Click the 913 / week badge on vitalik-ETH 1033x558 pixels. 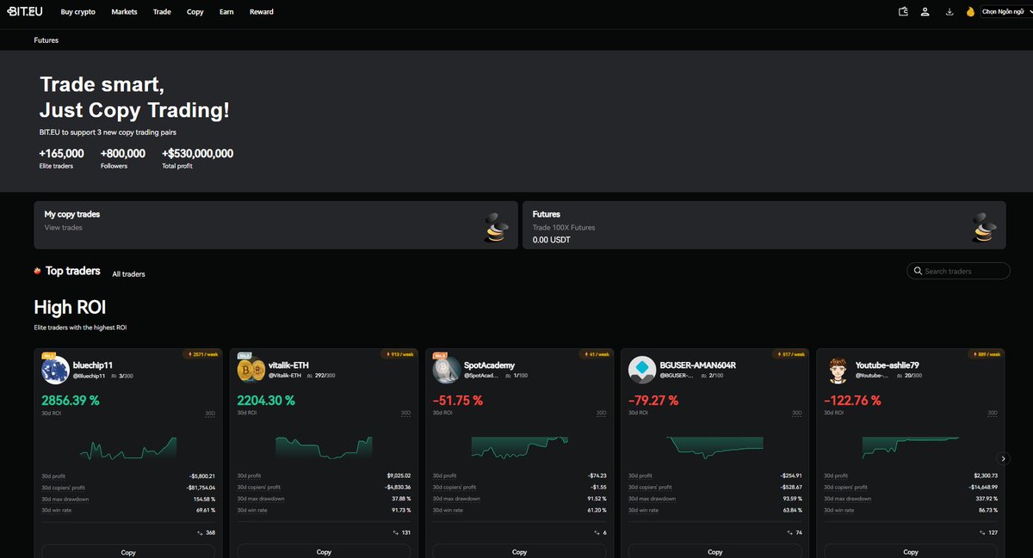(398, 354)
